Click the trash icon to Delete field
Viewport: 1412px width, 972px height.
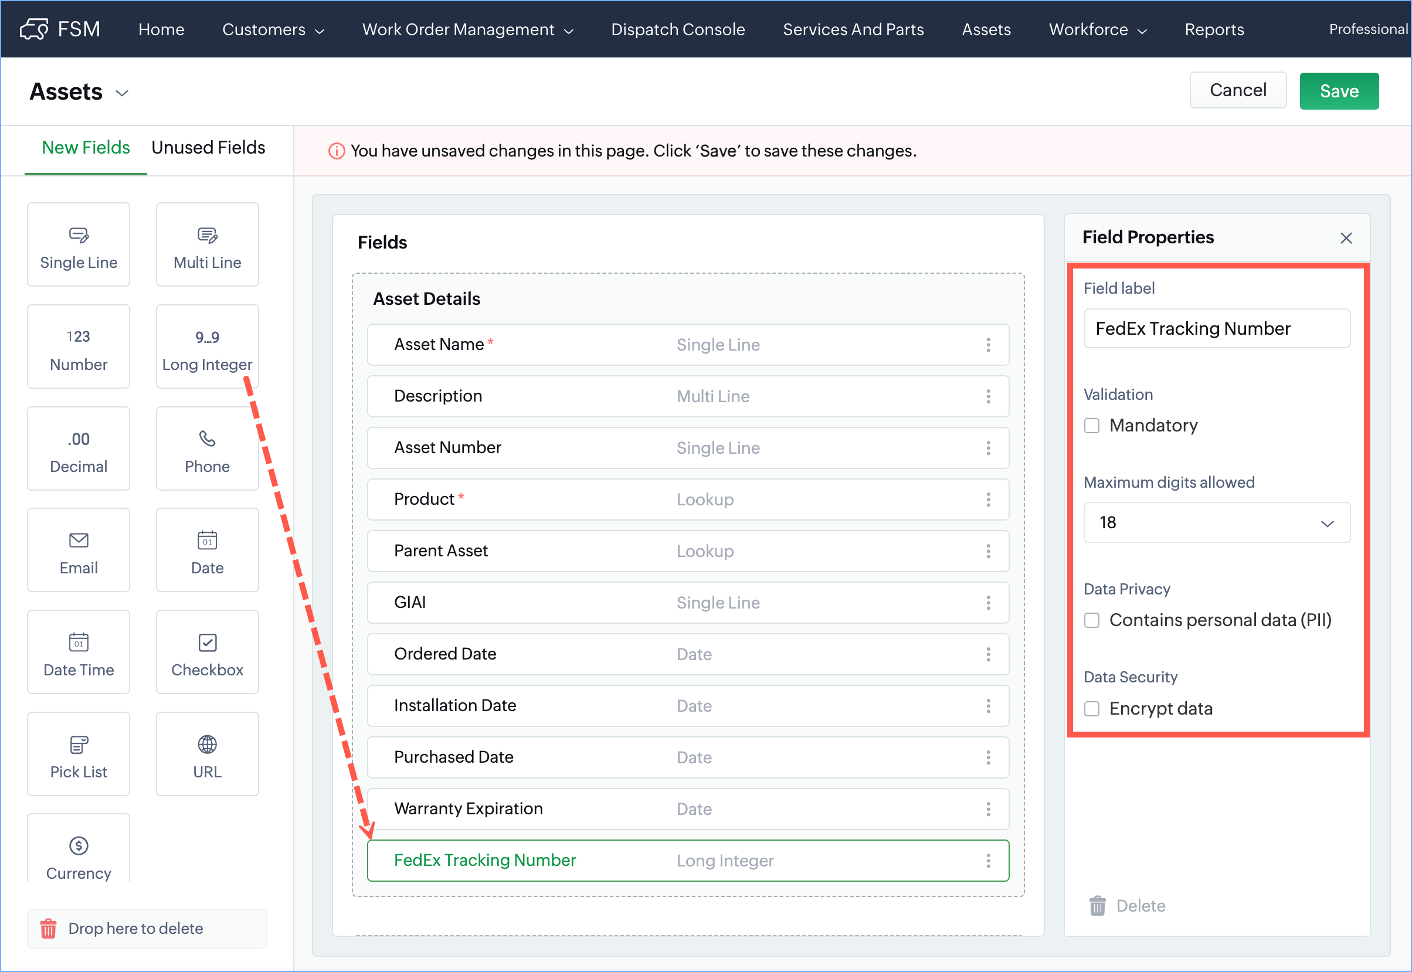[x=1097, y=906]
